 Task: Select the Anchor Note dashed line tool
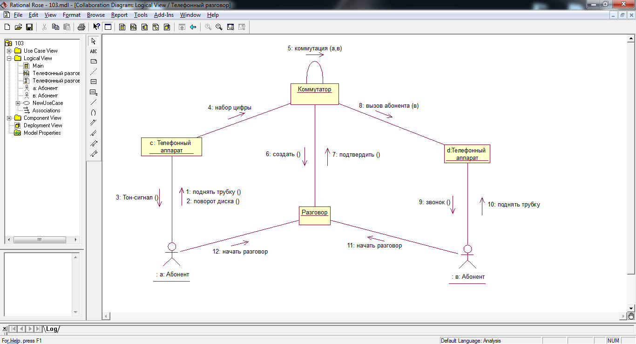[x=94, y=72]
